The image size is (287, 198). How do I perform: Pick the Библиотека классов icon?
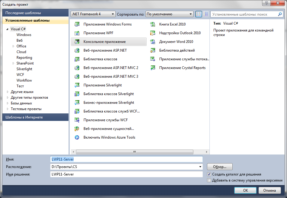point(77,59)
